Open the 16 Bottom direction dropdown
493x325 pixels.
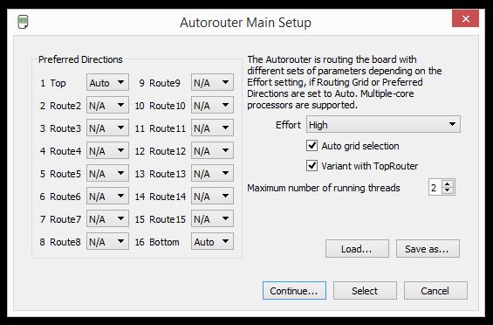pyautogui.click(x=212, y=241)
